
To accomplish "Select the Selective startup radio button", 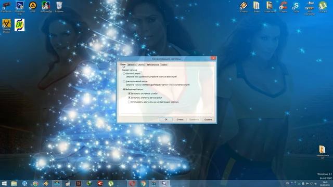I will (x=124, y=89).
